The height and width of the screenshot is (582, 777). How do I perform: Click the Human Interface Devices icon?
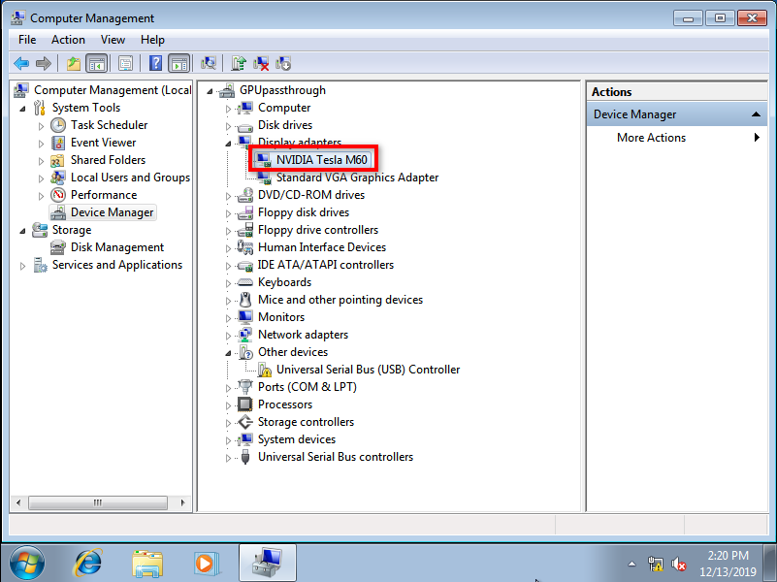pos(245,247)
